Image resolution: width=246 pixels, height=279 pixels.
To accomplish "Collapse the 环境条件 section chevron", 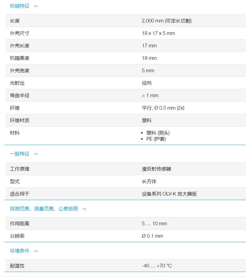I will click(x=36, y=251).
